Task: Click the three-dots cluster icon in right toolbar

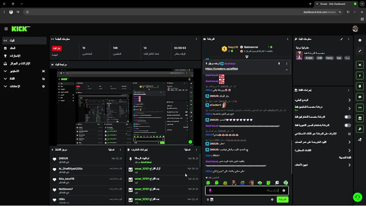Action: (x=360, y=140)
